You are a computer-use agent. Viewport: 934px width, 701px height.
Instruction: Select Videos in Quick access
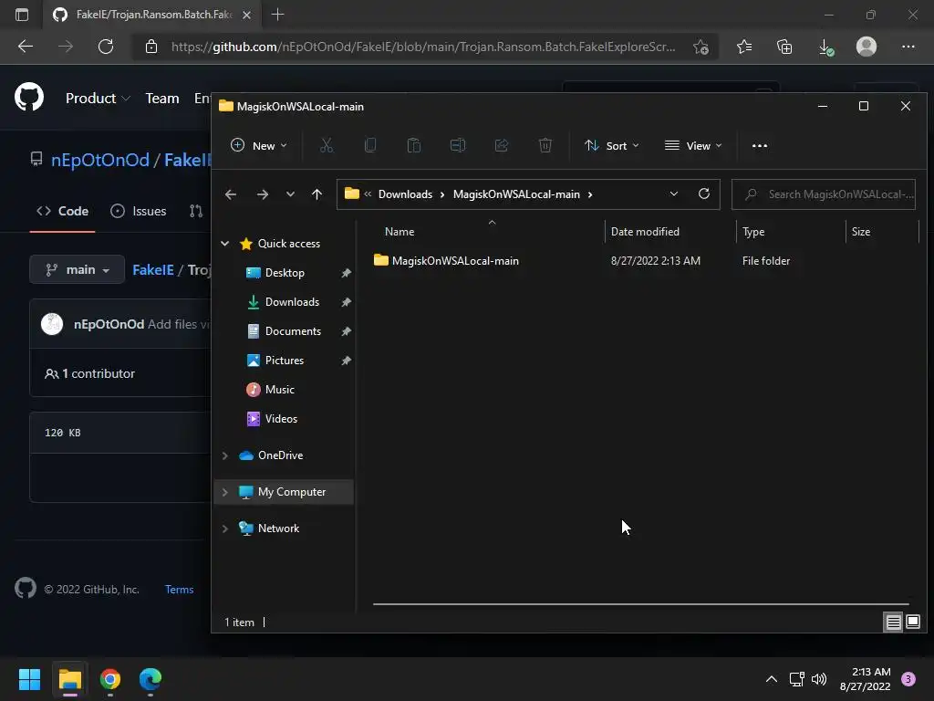click(281, 418)
